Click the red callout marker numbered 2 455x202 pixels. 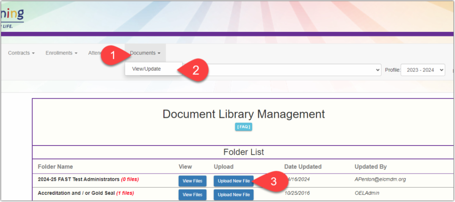point(196,70)
